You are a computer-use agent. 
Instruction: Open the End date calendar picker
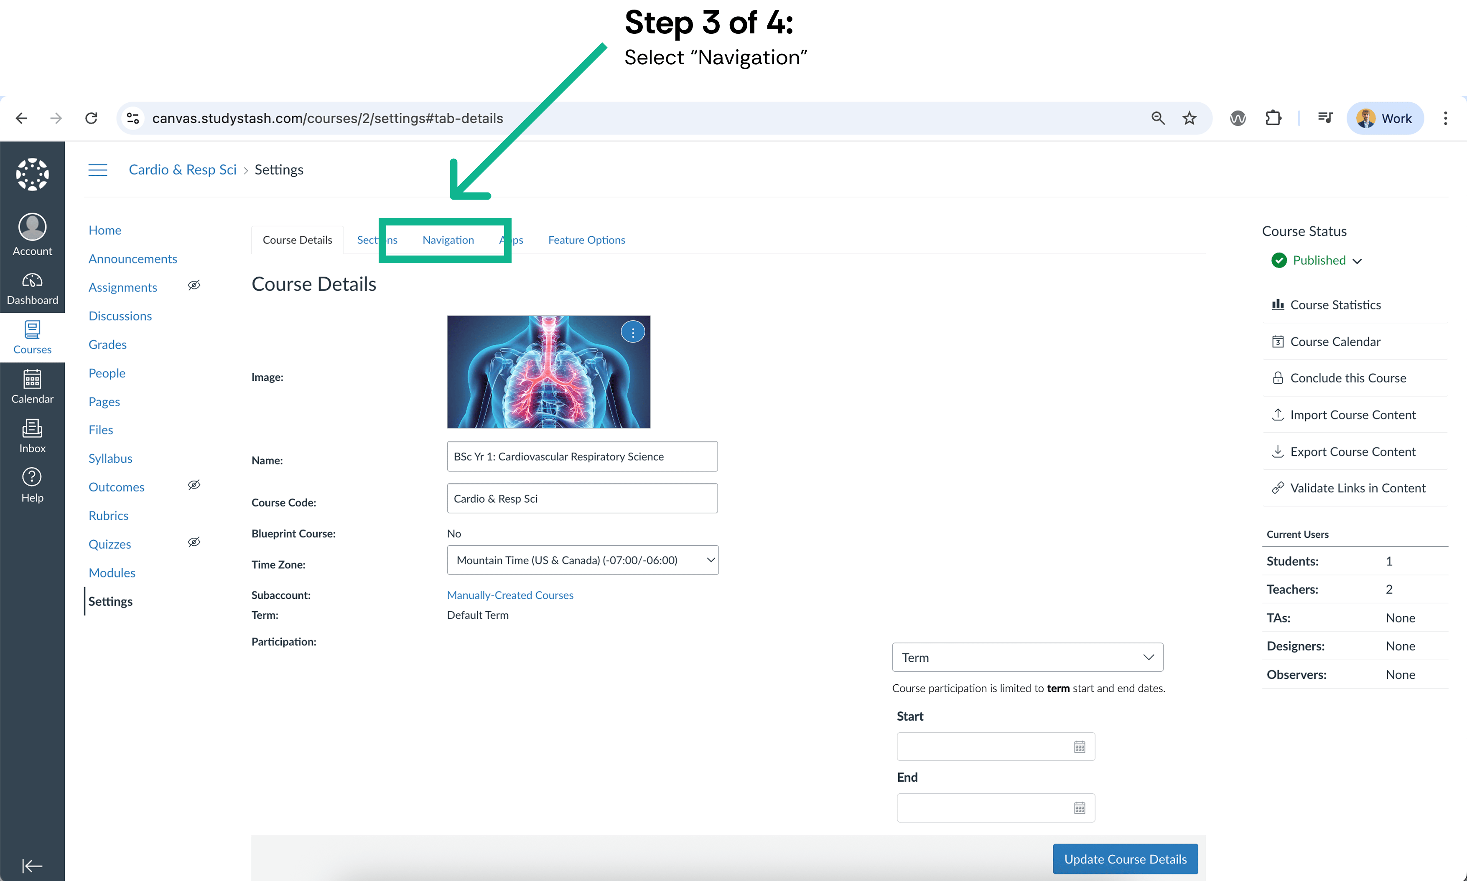click(1080, 808)
